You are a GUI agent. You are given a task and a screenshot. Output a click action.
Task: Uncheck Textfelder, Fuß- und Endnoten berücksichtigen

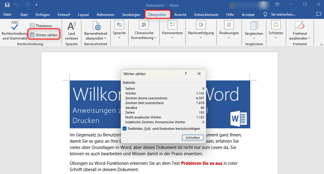(124, 129)
